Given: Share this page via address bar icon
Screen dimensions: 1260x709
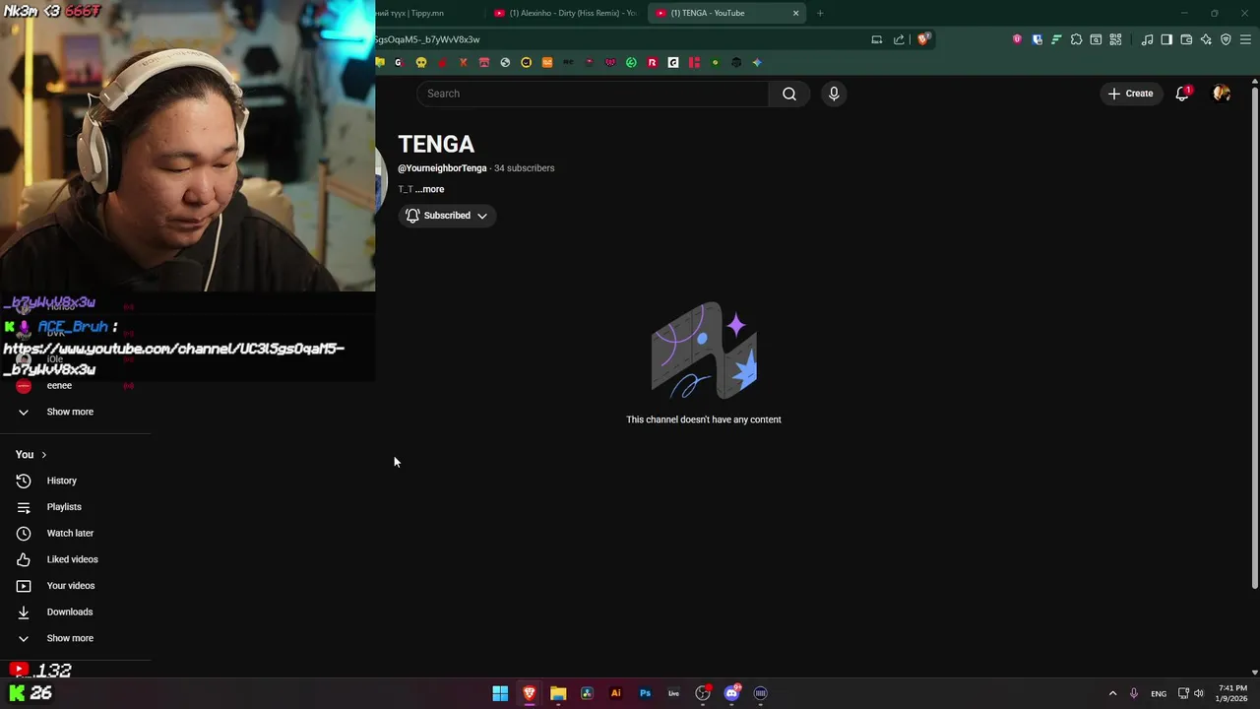Looking at the screenshot, I should pyautogui.click(x=899, y=39).
